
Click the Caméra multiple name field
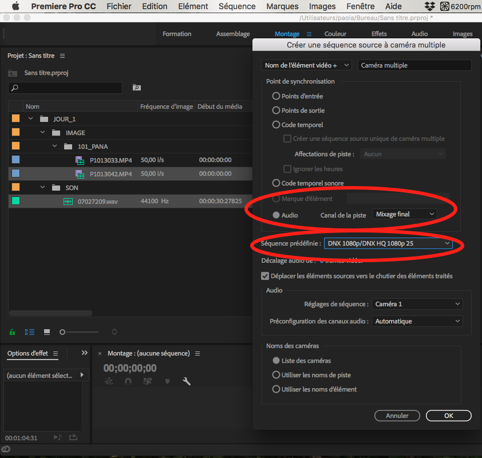414,65
